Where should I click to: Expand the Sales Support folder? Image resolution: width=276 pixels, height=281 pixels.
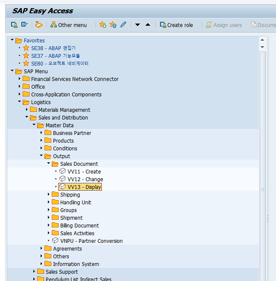click(x=34, y=271)
